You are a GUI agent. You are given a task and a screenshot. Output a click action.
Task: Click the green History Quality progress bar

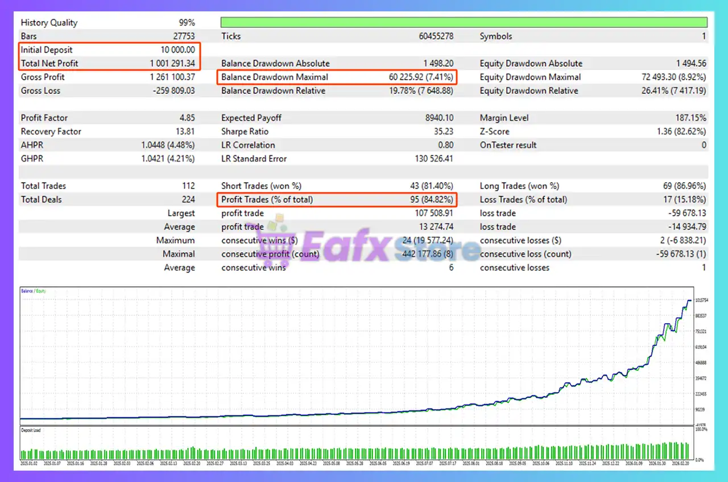[x=464, y=23]
